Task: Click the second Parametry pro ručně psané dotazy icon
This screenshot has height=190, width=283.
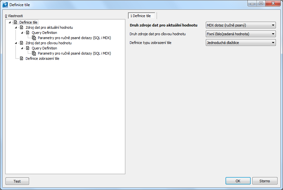Action: (x=34, y=53)
